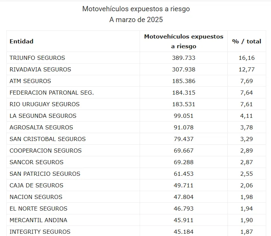Click the % / total column header
The width and height of the screenshot is (271, 236).
[x=247, y=42]
